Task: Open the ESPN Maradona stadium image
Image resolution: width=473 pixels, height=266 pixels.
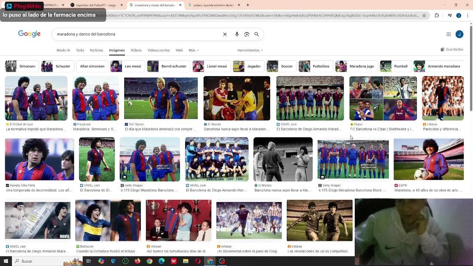Action: 429,159
